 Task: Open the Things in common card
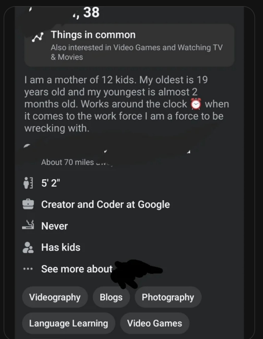pos(129,45)
